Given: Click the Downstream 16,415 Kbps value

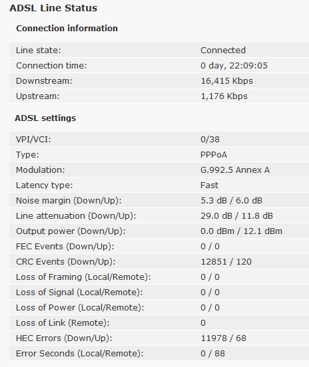Looking at the screenshot, I should point(226,81).
